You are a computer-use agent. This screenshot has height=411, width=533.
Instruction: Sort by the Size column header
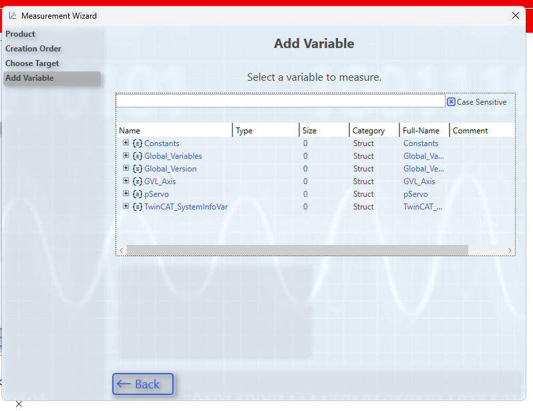[325, 130]
